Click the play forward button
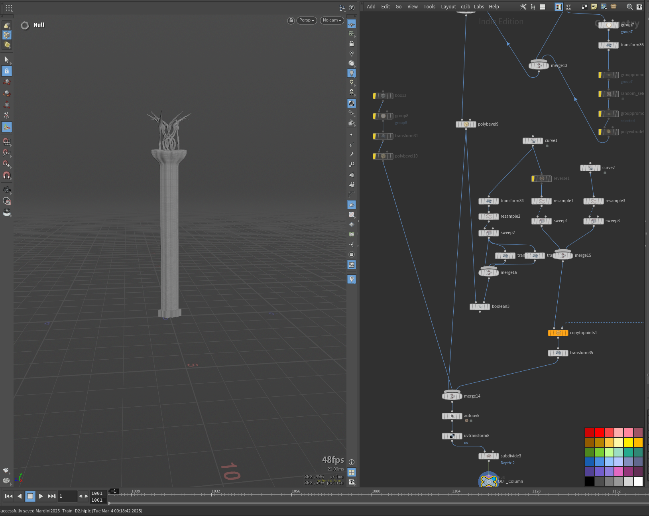 point(41,496)
